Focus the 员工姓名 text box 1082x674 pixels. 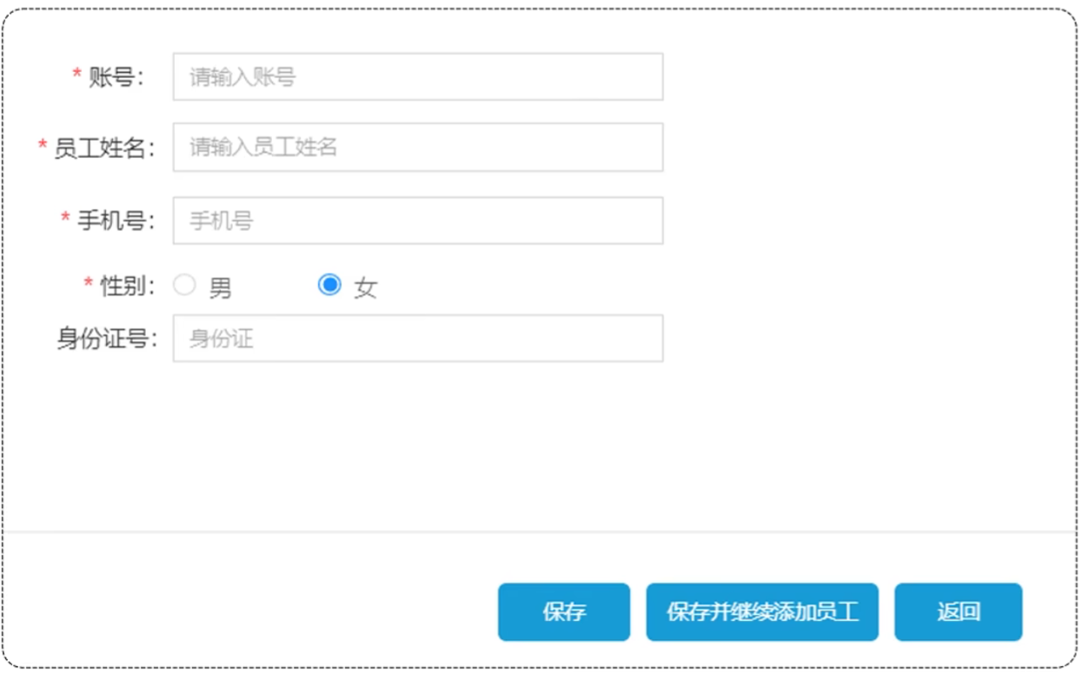click(x=417, y=148)
